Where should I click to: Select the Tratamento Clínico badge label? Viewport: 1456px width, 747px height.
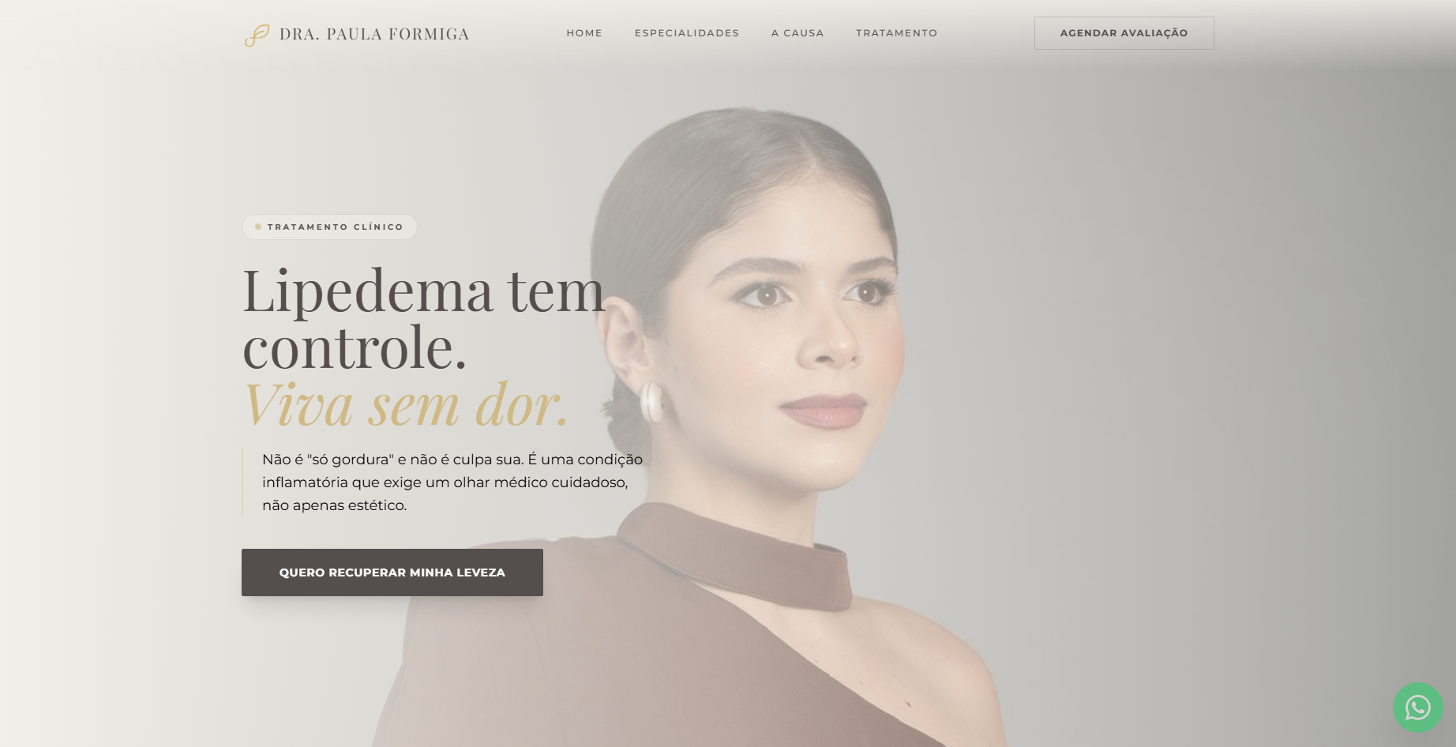(x=336, y=227)
